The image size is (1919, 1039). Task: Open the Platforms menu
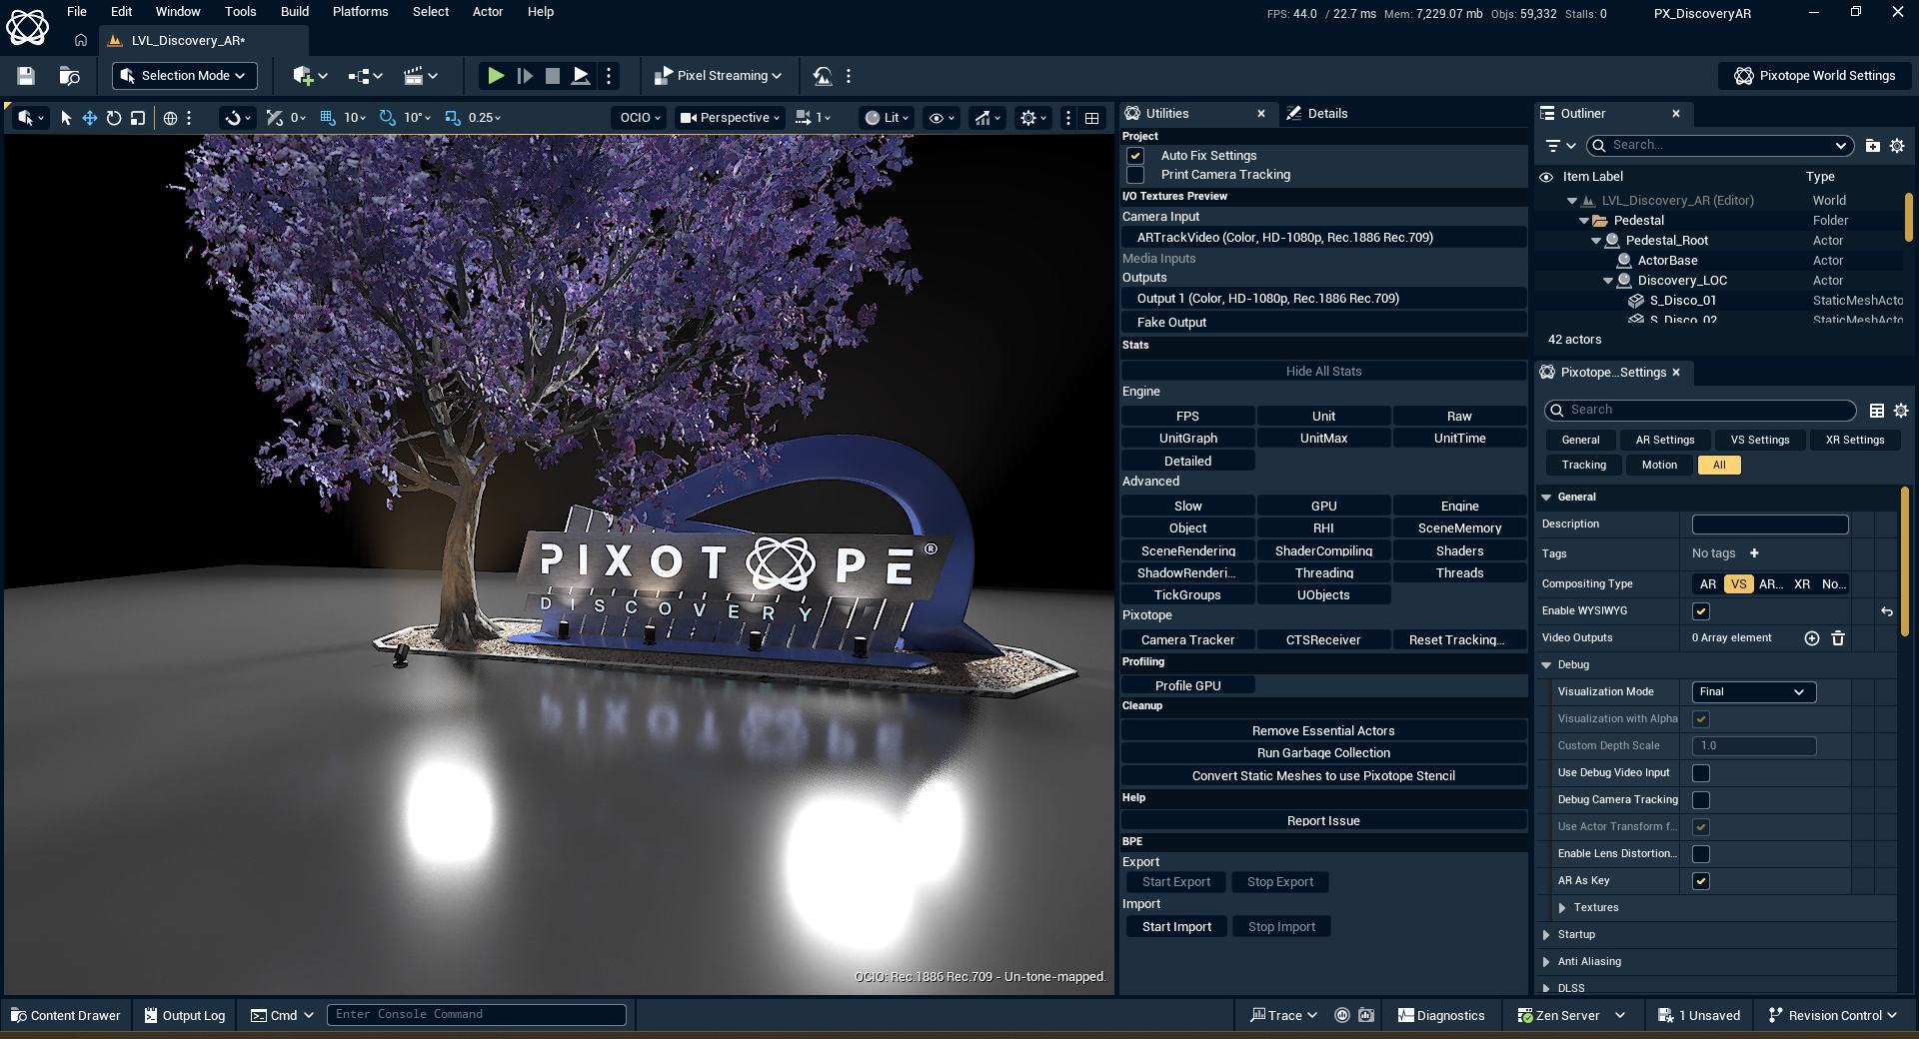[x=360, y=12]
